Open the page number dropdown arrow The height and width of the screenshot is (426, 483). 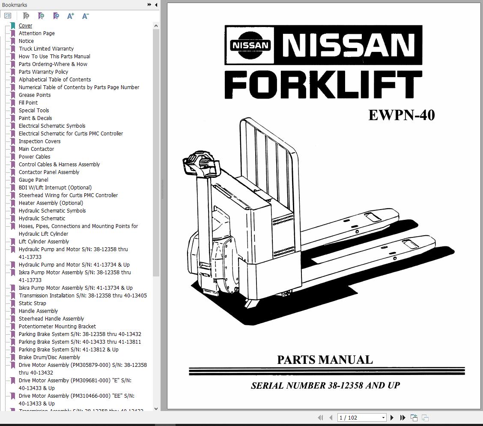coord(383,418)
